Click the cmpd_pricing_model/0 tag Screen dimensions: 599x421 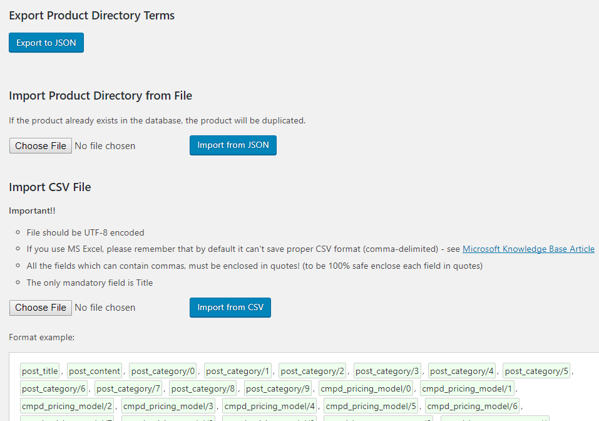click(366, 388)
